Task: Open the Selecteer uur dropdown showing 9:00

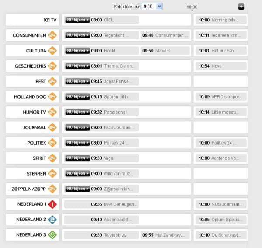Action: [x=152, y=7]
